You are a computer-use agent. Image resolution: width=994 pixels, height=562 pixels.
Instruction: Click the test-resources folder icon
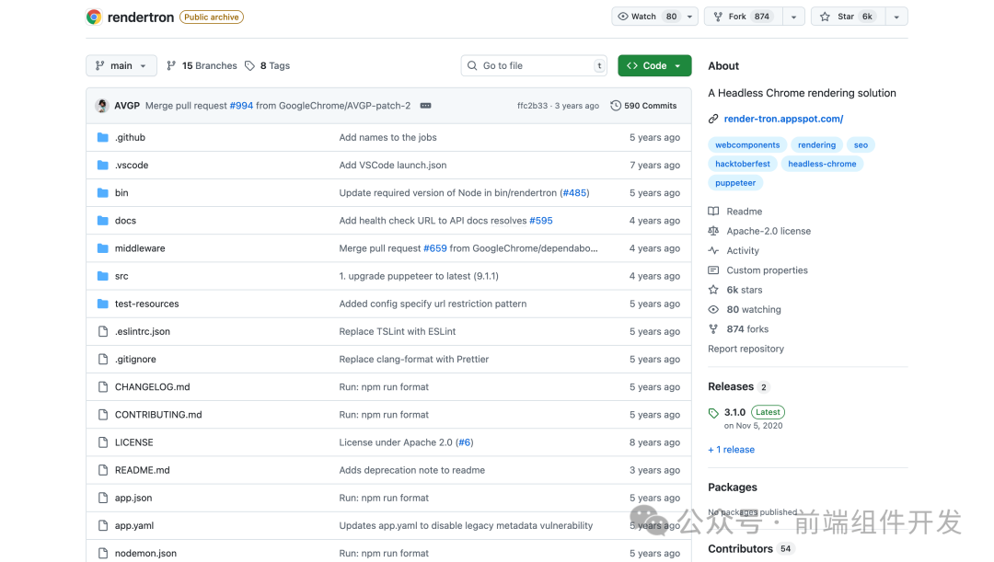(103, 304)
